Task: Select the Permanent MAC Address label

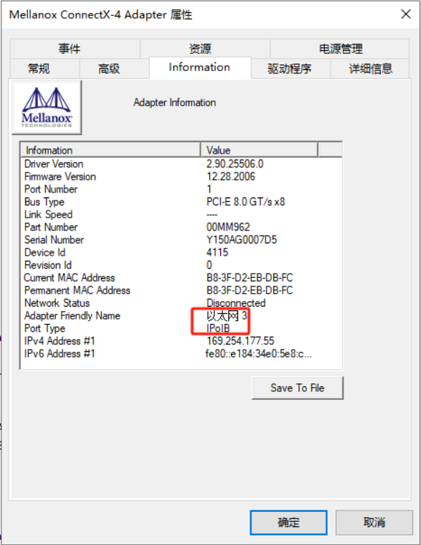Action: [77, 290]
